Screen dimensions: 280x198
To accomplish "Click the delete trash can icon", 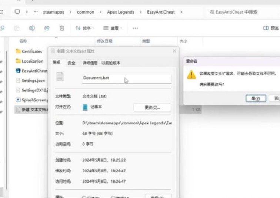I will (x=62, y=28).
